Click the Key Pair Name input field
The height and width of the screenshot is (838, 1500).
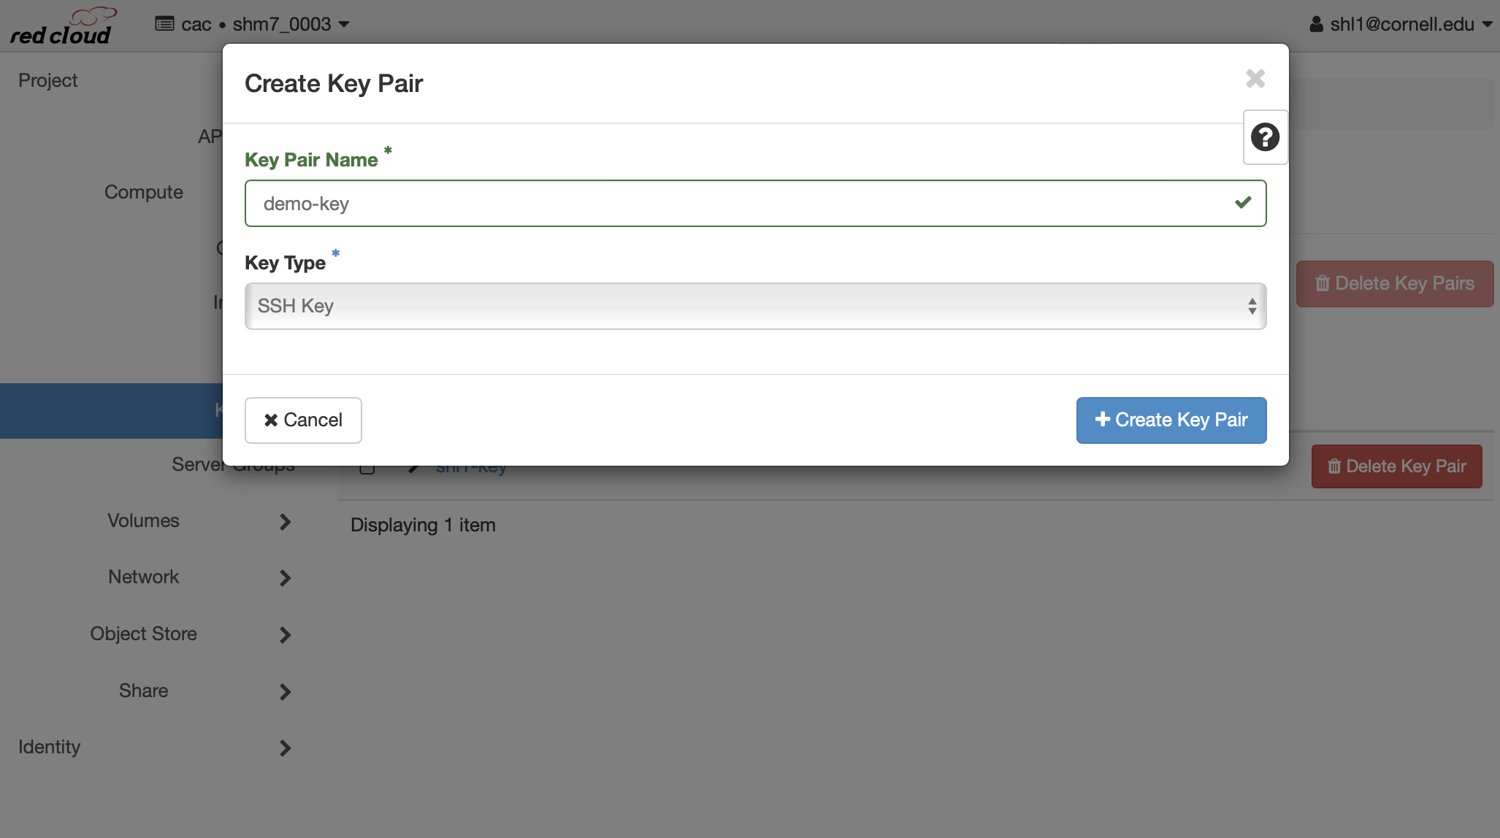click(755, 203)
